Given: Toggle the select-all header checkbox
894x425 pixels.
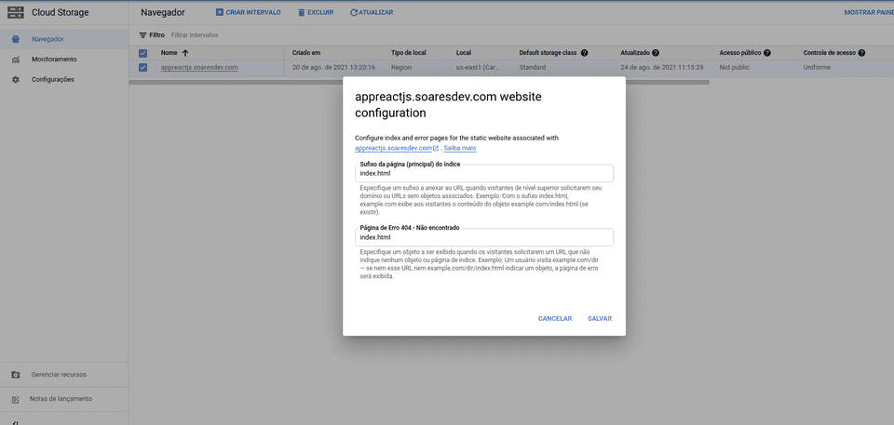Looking at the screenshot, I should pos(142,53).
